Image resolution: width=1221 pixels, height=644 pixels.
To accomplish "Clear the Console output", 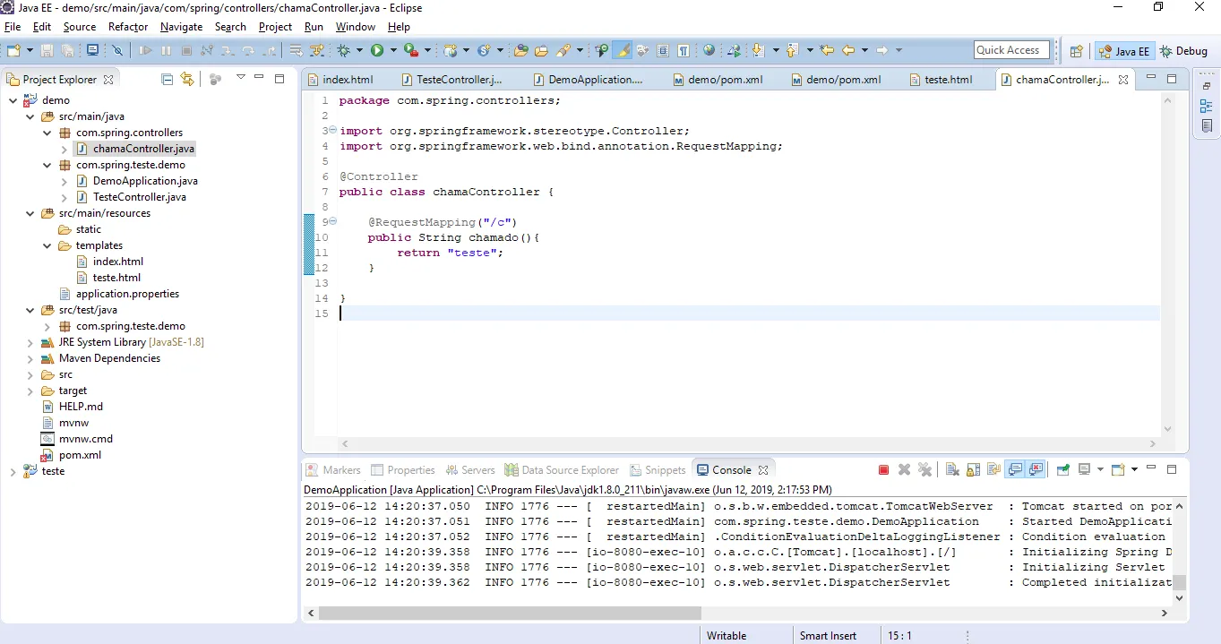I will 952,470.
